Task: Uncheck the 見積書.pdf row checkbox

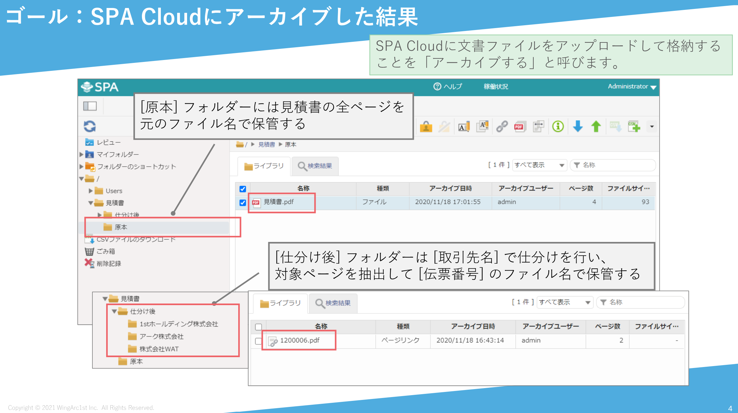Action: 243,202
